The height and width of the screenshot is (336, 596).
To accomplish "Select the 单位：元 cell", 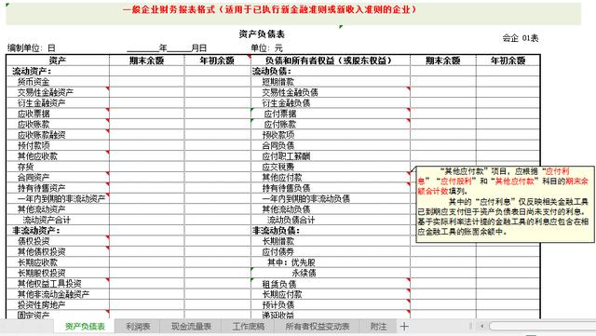I will (x=267, y=47).
